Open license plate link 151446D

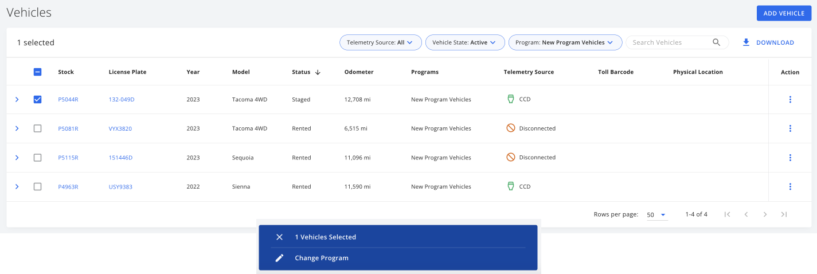pyautogui.click(x=120, y=158)
